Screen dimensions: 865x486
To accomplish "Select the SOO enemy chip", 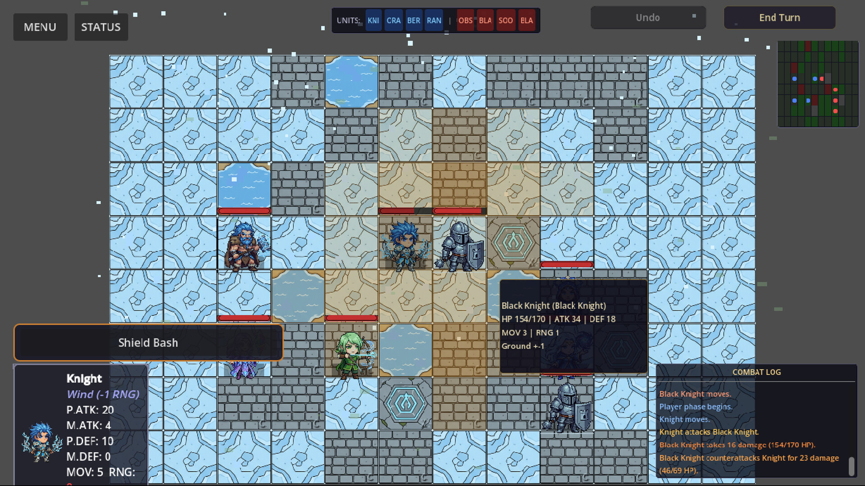I will point(505,21).
